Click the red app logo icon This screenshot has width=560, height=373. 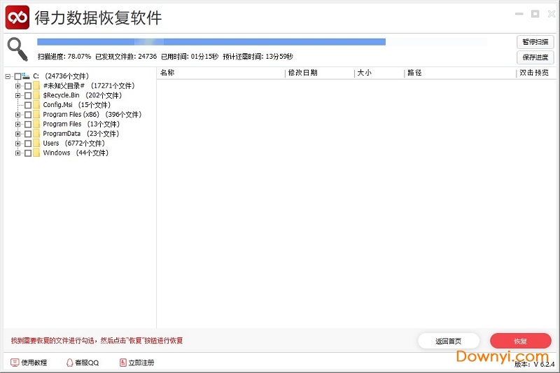pos(17,17)
